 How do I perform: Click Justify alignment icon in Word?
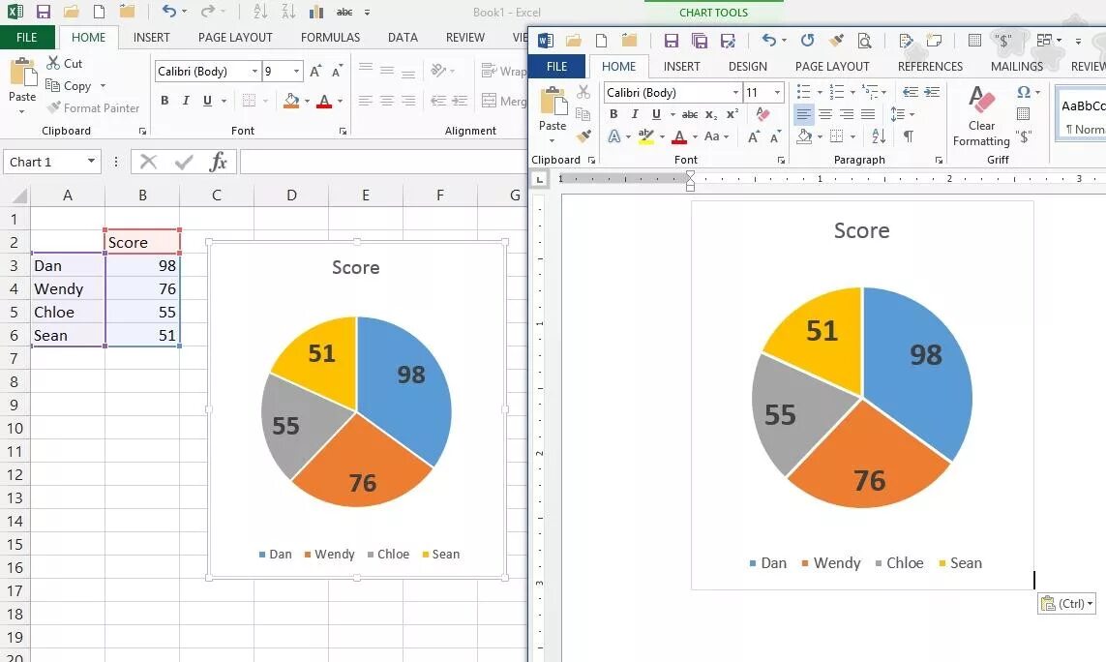868,113
